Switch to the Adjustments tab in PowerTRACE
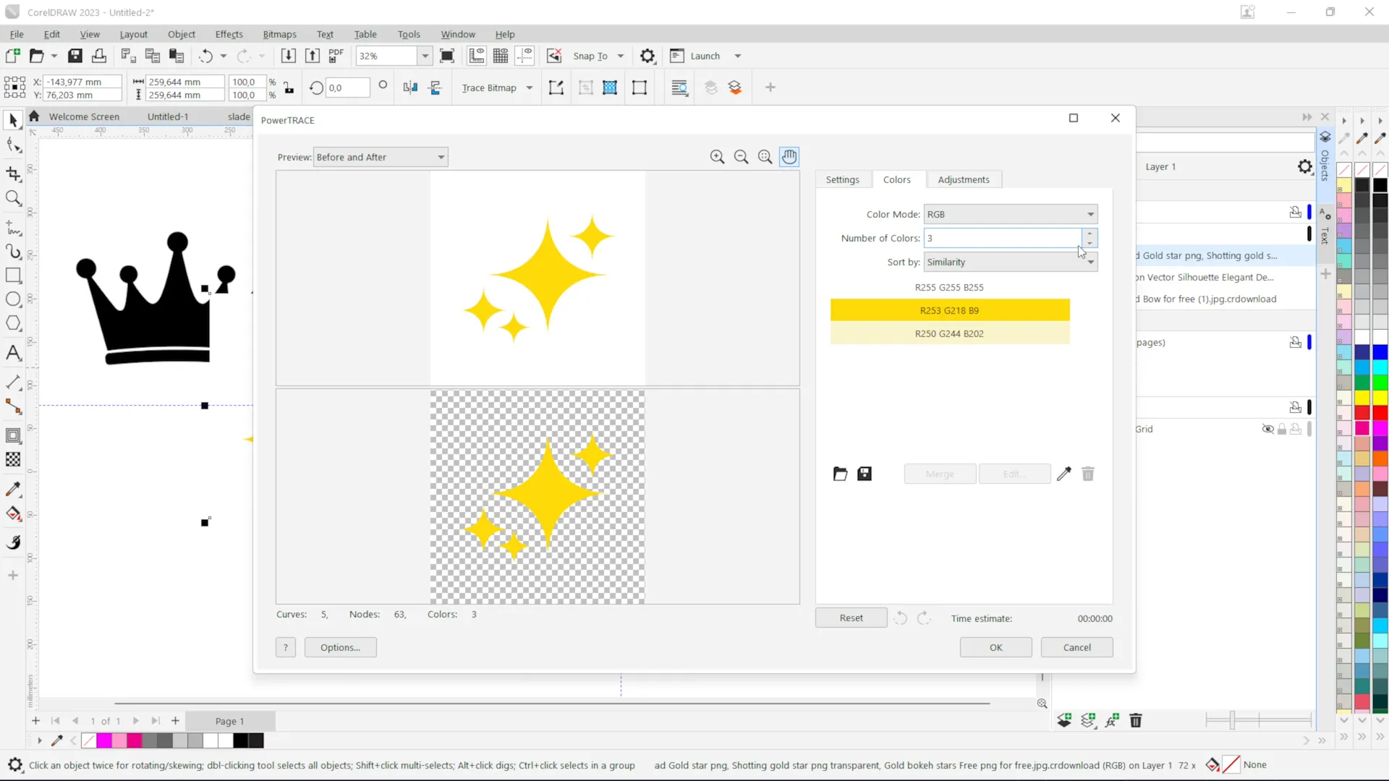 (964, 179)
